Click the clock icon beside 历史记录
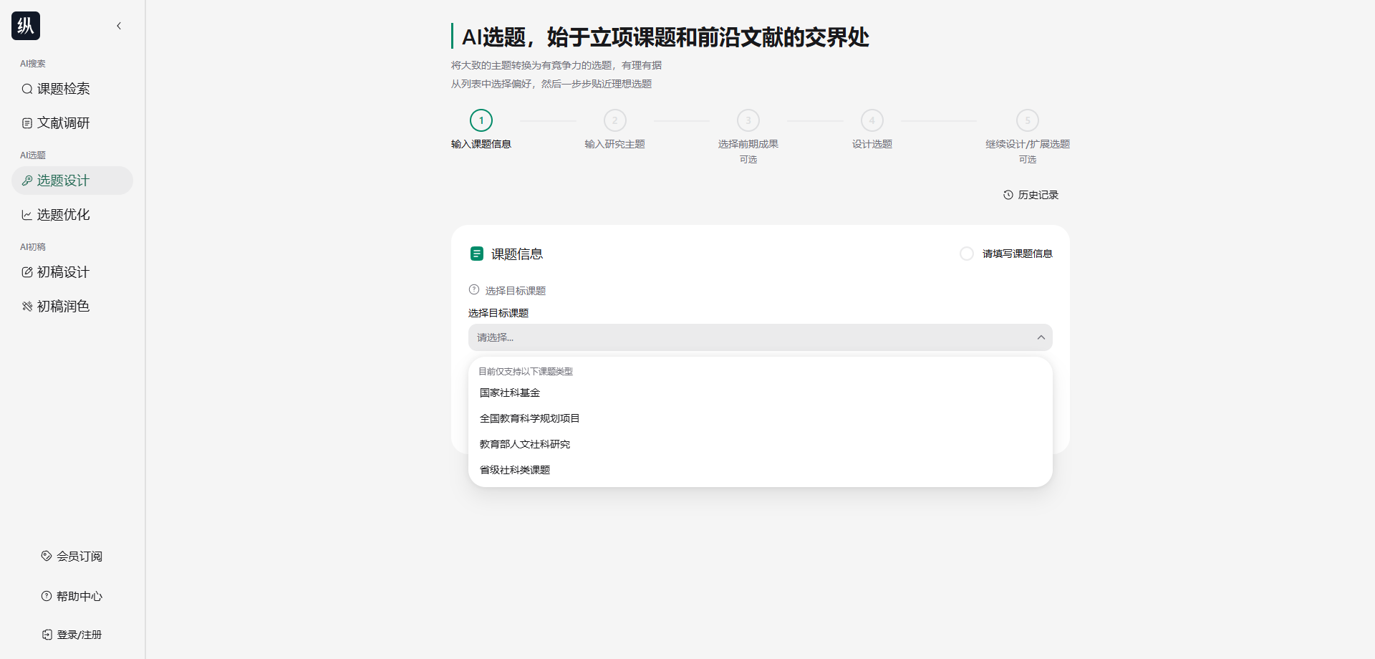 1008,195
